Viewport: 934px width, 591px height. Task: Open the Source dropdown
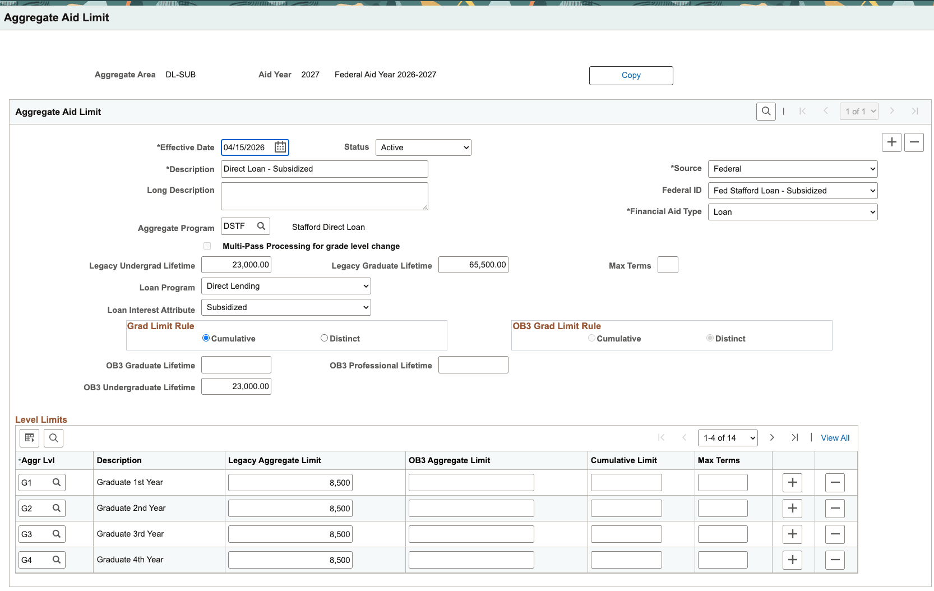(x=793, y=169)
